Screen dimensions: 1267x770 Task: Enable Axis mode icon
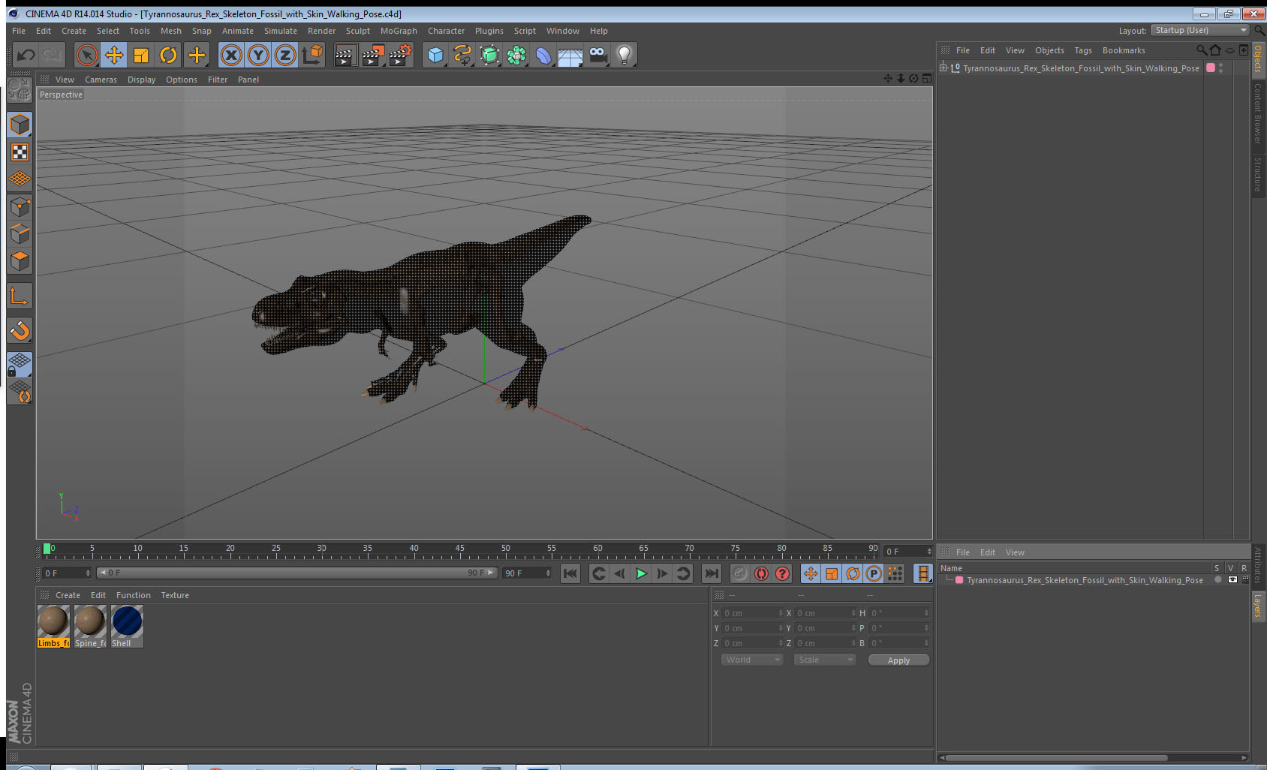click(x=20, y=296)
